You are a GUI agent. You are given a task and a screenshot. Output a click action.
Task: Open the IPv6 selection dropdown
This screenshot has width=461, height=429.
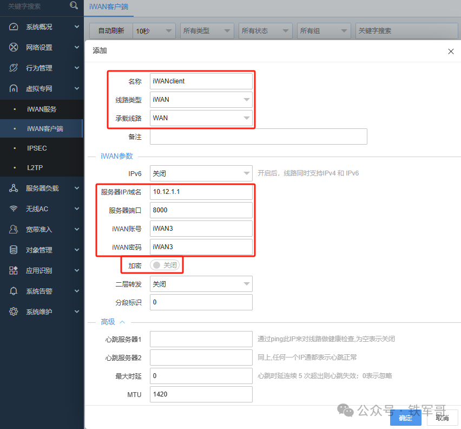pos(201,173)
